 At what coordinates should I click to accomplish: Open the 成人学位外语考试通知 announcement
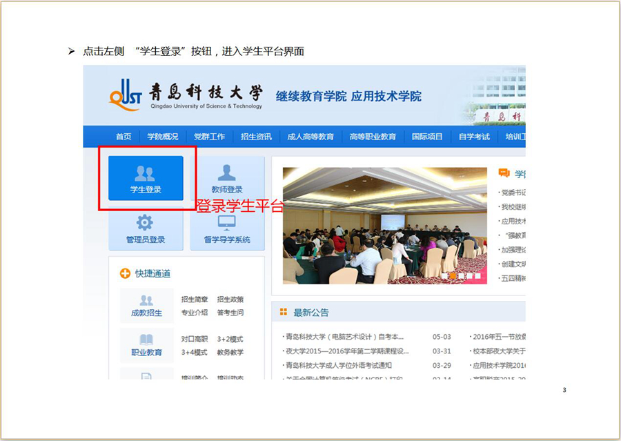click(339, 365)
